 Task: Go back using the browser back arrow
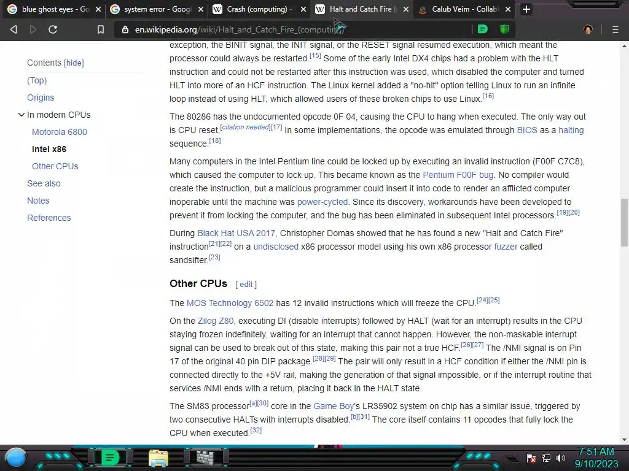pyautogui.click(x=14, y=29)
